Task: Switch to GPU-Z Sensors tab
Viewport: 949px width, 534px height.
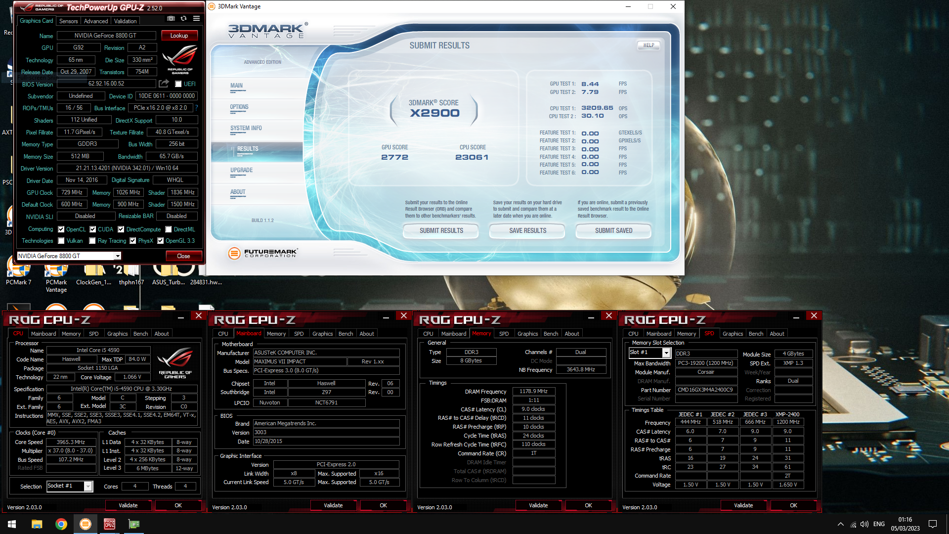Action: [x=68, y=21]
